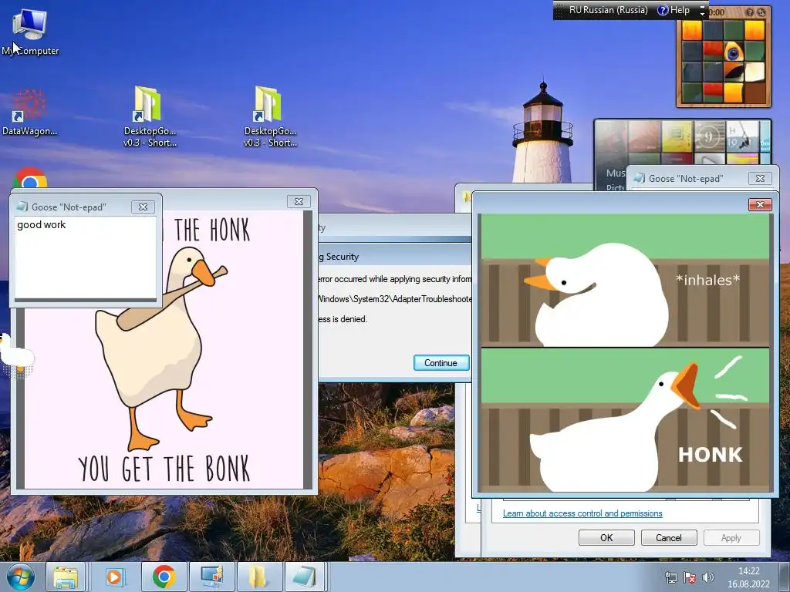Open Windows Explorer from the taskbar
Viewport: 790px width, 592px height.
tap(66, 577)
